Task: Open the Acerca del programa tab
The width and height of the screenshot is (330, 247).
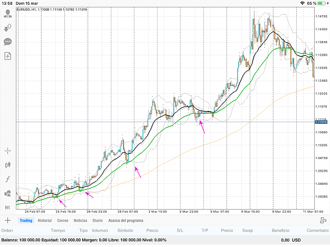Action: [126, 221]
